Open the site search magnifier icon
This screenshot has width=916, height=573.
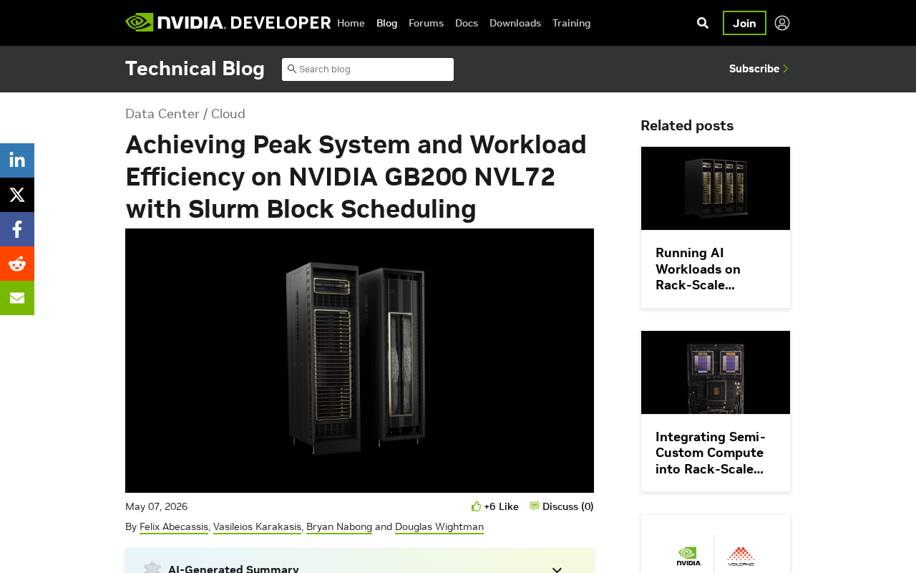point(703,23)
